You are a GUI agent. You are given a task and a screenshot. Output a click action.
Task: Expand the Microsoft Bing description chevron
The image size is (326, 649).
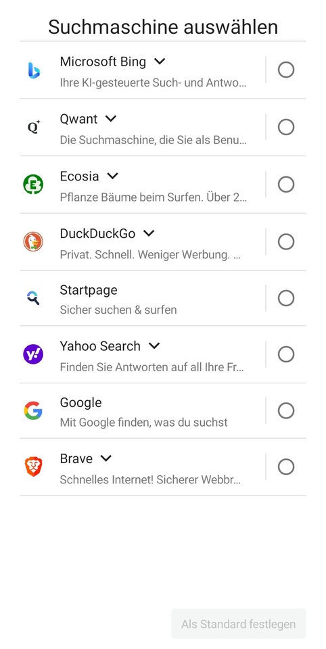[x=160, y=62]
